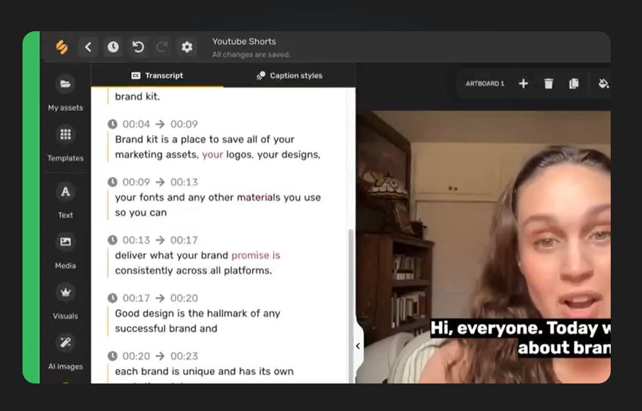Click the 'brand kit.' transcript line

point(137,96)
